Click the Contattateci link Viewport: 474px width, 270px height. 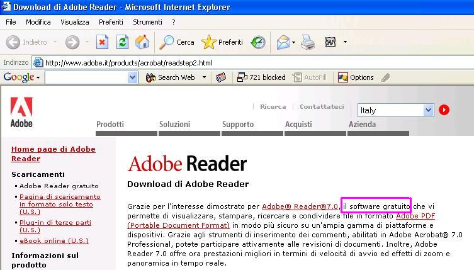[322, 107]
